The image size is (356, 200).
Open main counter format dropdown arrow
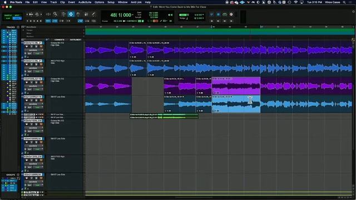(132, 15)
